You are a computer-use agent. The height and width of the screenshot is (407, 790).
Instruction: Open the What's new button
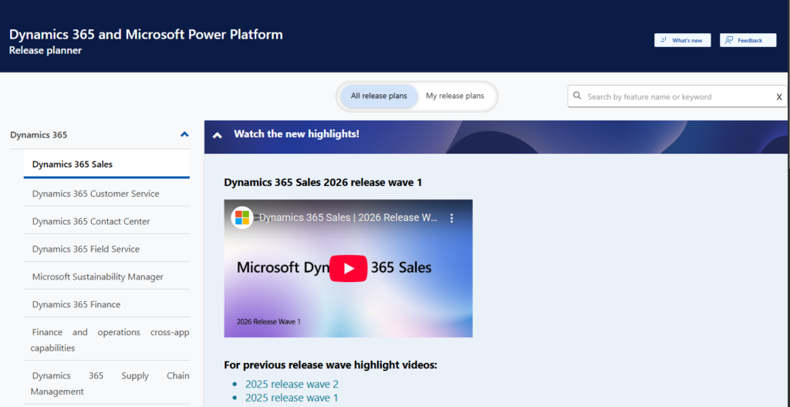682,40
